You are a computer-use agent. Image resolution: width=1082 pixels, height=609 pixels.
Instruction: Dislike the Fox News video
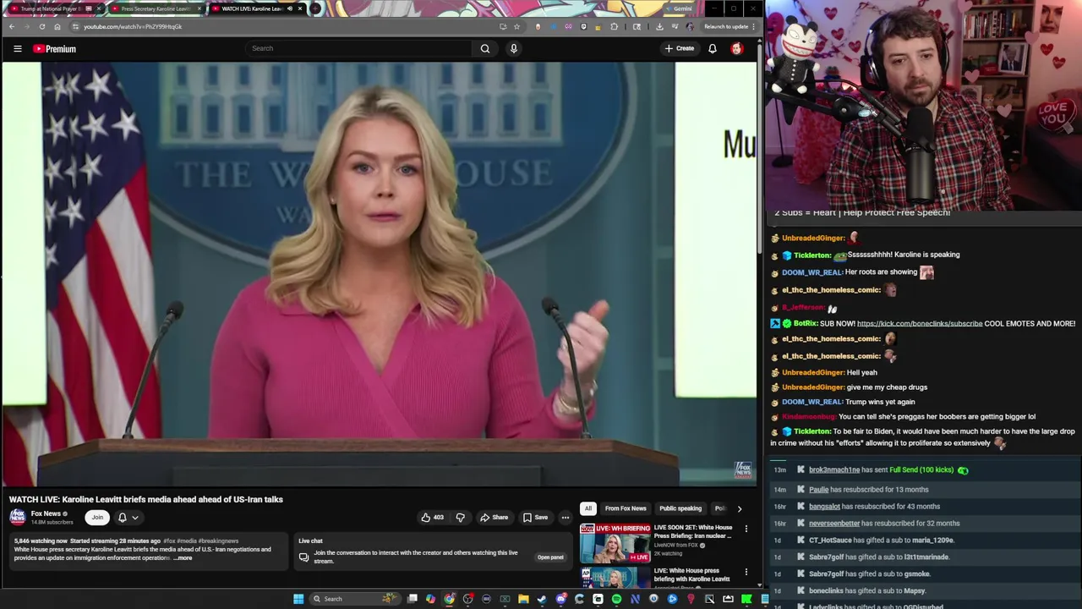(461, 518)
